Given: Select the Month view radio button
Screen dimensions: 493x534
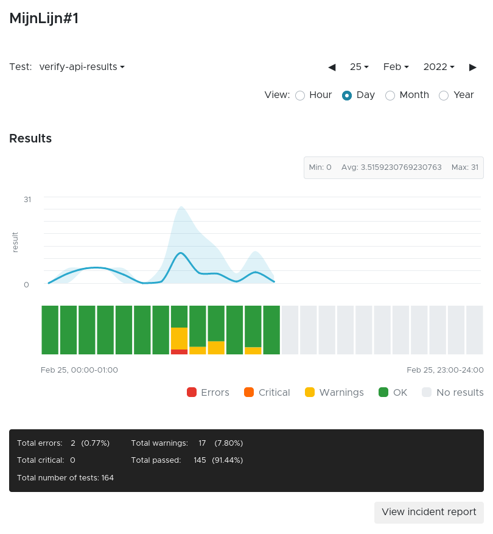Looking at the screenshot, I should coord(390,96).
